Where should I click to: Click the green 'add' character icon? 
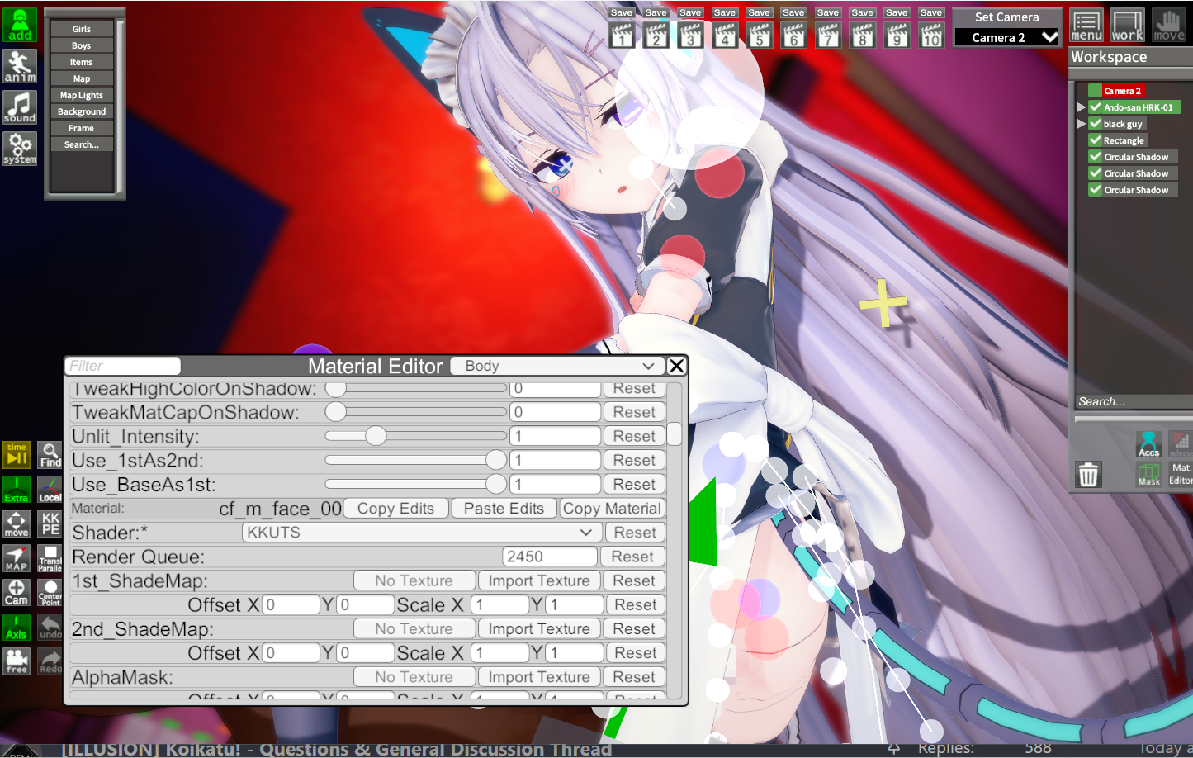point(20,25)
